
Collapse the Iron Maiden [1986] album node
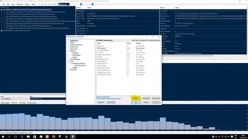point(2,10)
